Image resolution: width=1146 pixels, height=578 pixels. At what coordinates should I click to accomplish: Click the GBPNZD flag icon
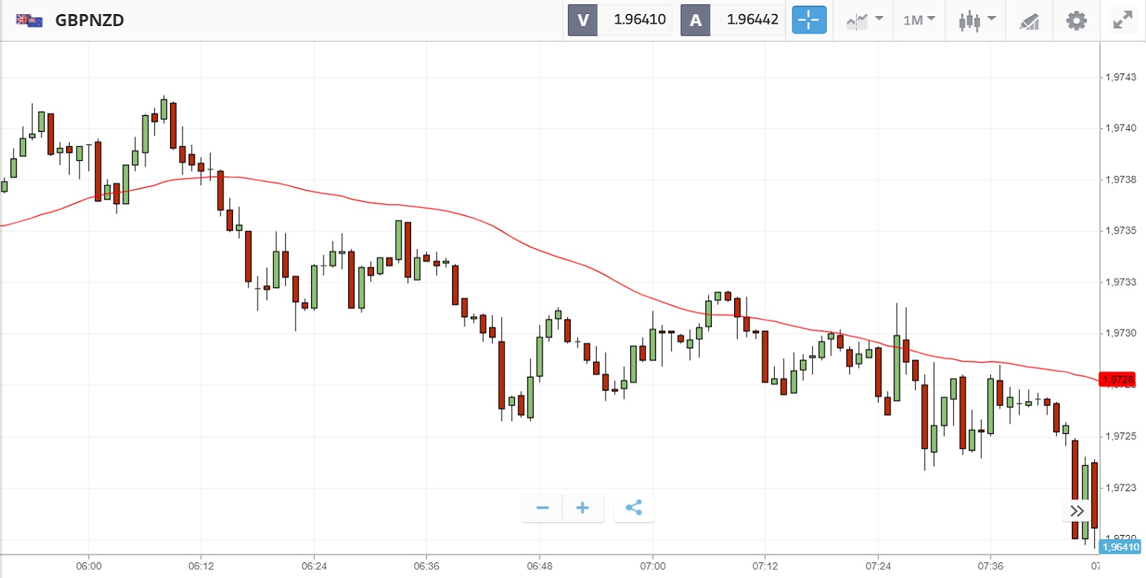point(29,20)
